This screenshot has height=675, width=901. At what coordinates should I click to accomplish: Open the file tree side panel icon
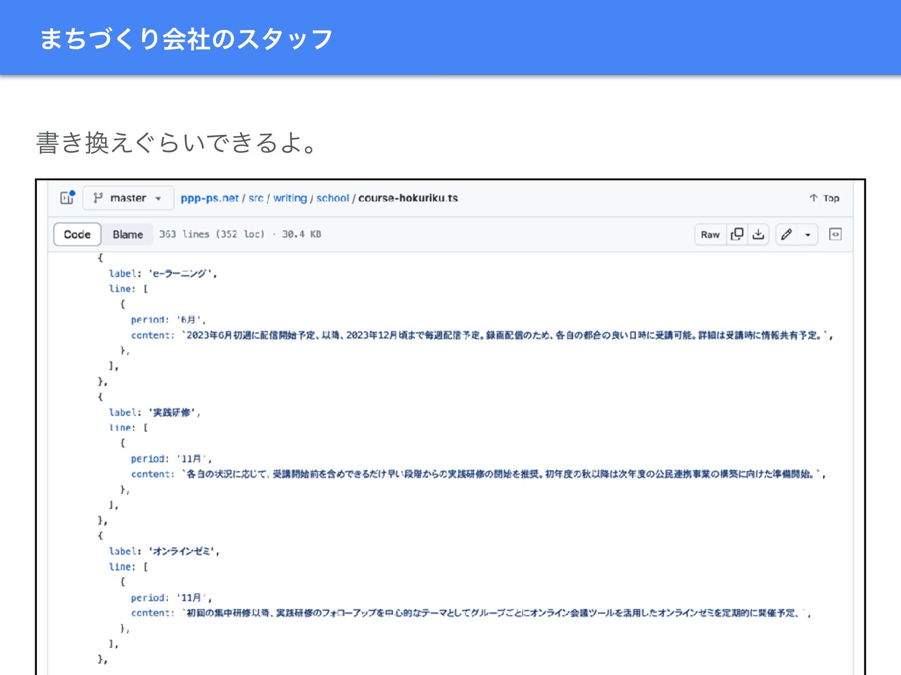click(68, 197)
